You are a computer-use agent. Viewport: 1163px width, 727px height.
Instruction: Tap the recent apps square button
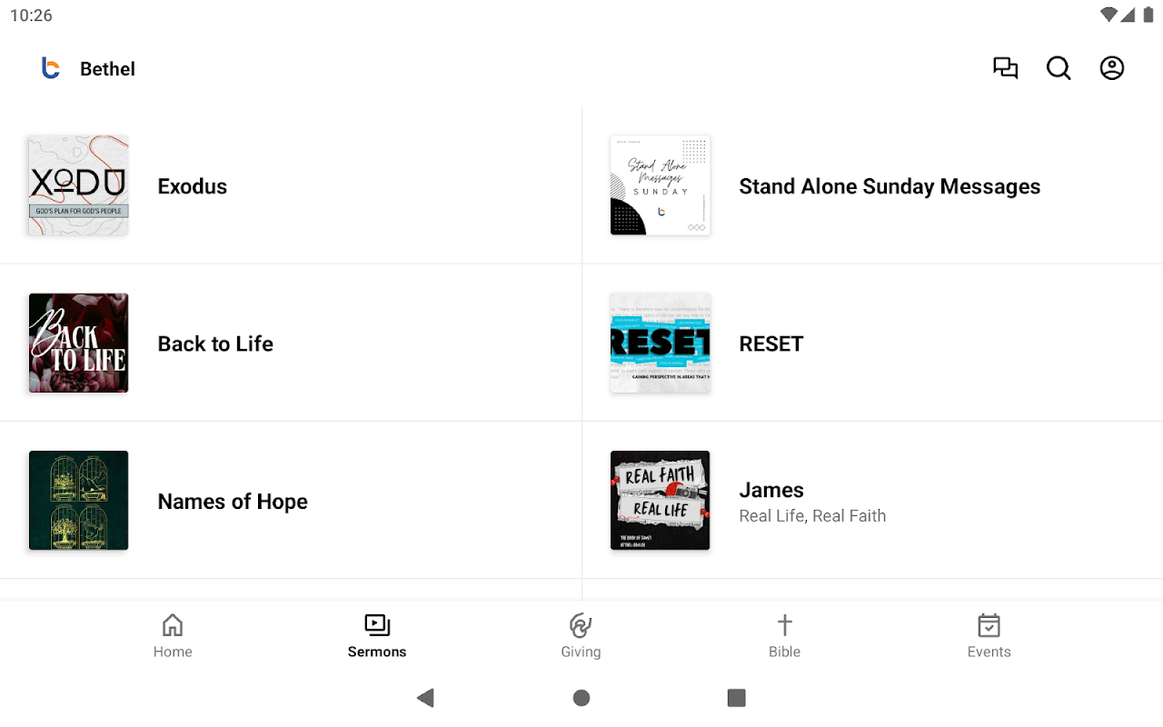point(737,698)
